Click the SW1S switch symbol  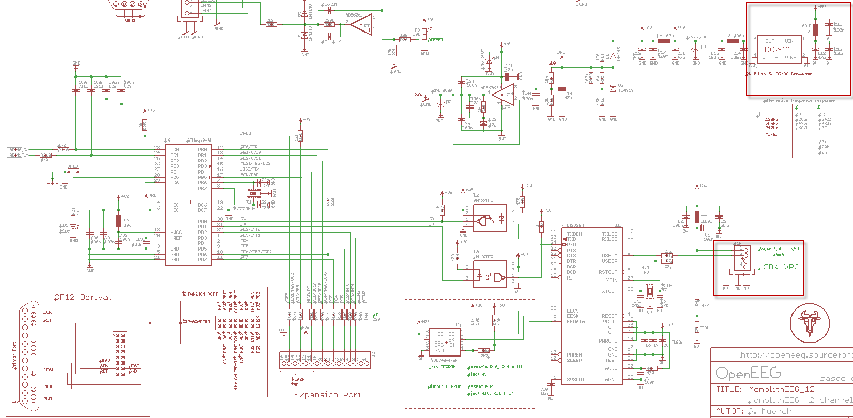[x=73, y=171]
